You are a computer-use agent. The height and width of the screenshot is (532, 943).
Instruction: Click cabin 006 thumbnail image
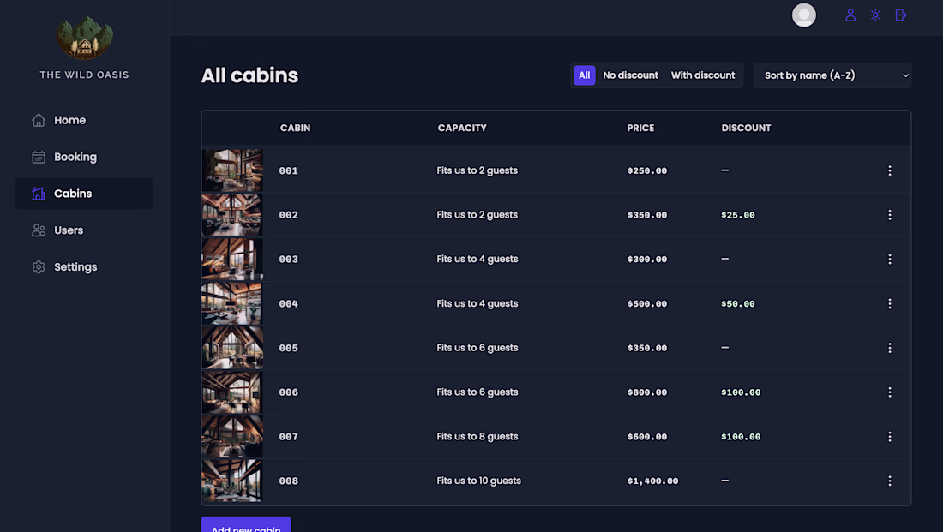coord(232,392)
